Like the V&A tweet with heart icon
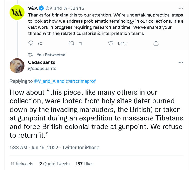Viewport: 196px width, 170px height. point(111,43)
